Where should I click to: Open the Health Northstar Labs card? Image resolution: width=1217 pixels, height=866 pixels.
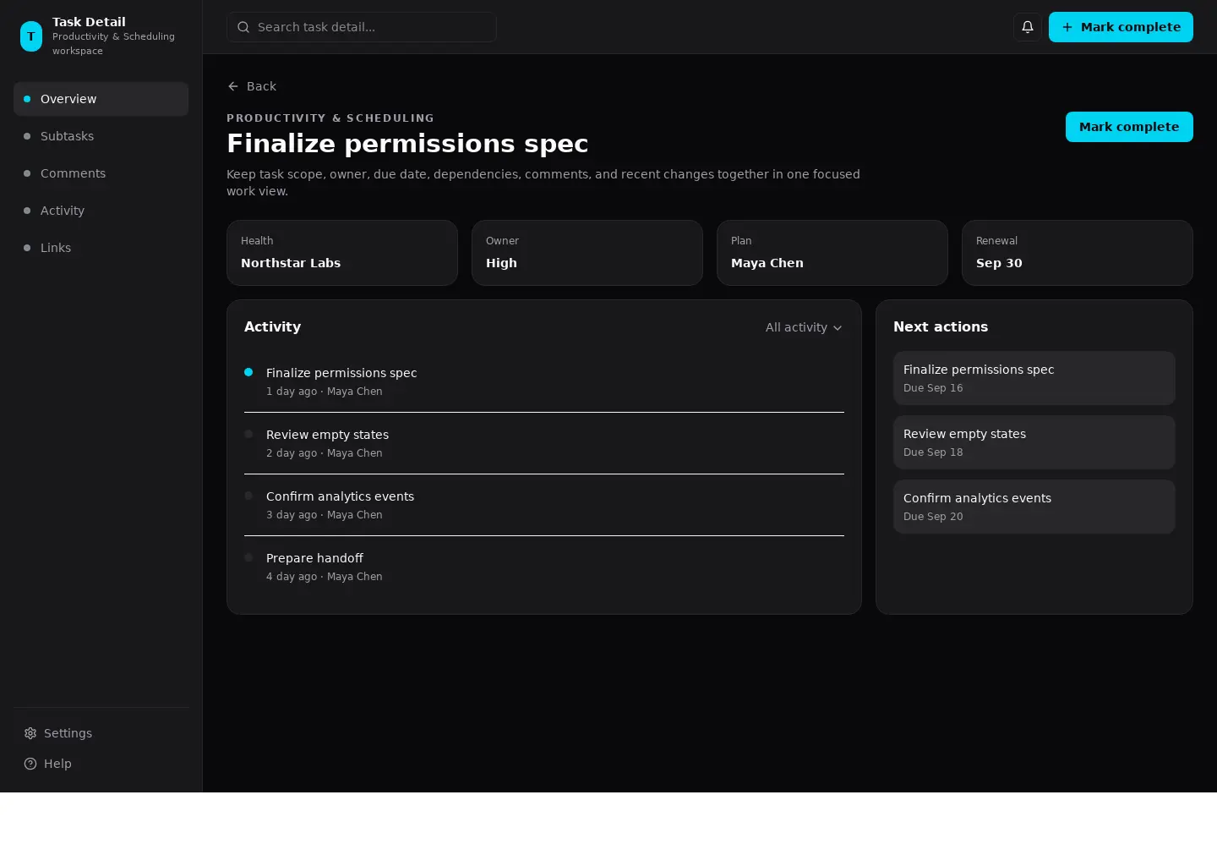(342, 253)
